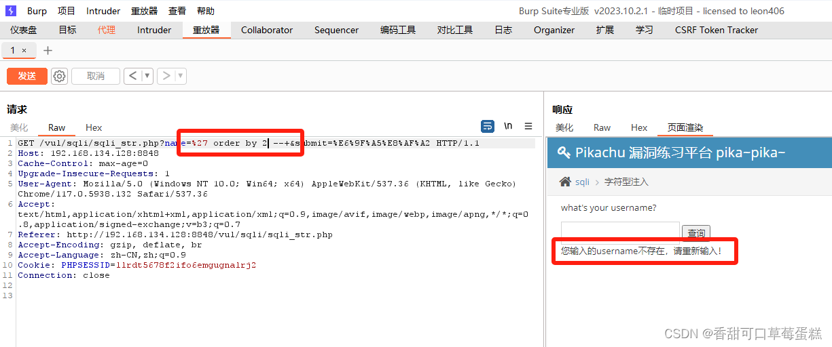The height and width of the screenshot is (347, 832).
Task: Switch to the 学习 tab
Action: point(645,30)
